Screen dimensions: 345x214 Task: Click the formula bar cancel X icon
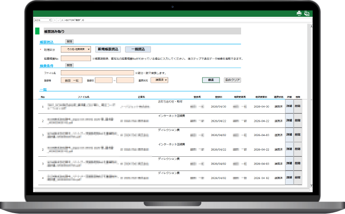(x=55, y=20)
